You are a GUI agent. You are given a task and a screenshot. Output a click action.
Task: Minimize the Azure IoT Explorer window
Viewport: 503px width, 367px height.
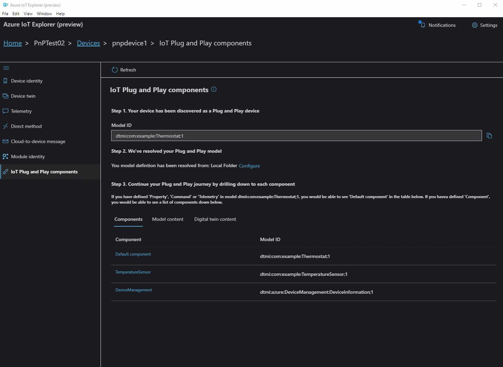click(x=464, y=5)
